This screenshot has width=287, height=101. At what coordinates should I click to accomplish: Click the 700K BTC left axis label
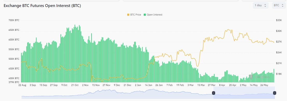pyautogui.click(x=14, y=20)
